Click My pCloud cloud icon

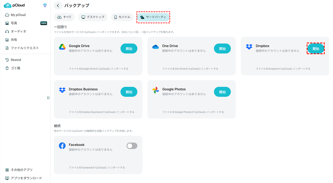[7, 15]
